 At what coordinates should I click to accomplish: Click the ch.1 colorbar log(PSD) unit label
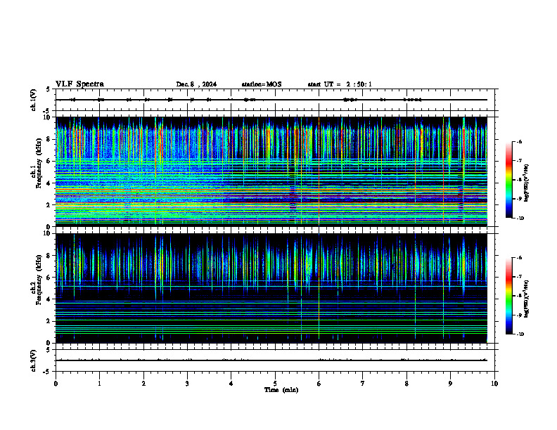527,183
